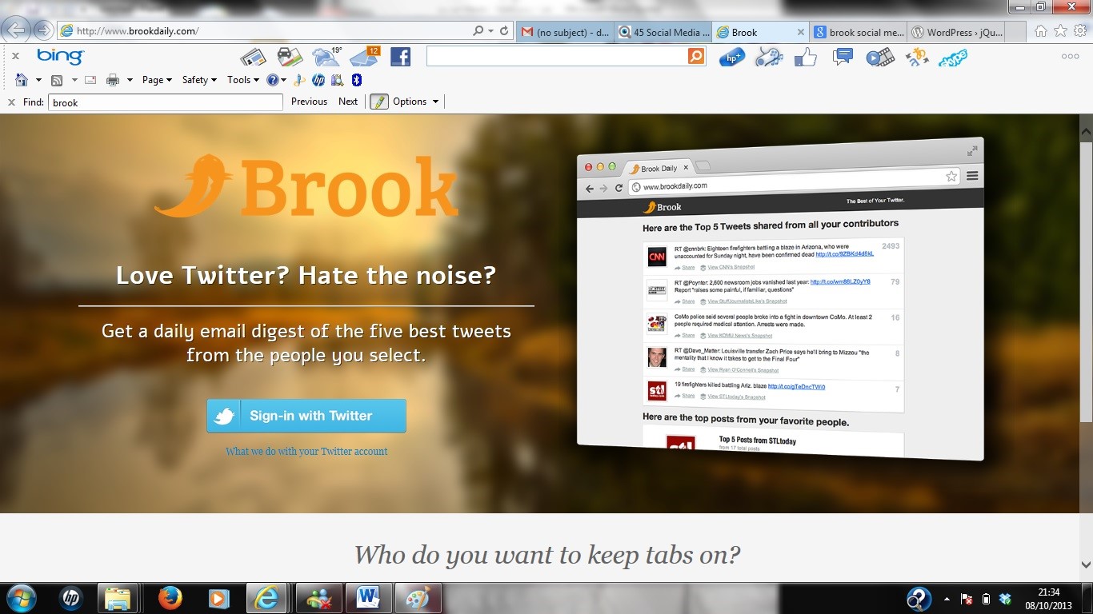
Task: Close the Bing bar with its X
Action: coord(15,56)
